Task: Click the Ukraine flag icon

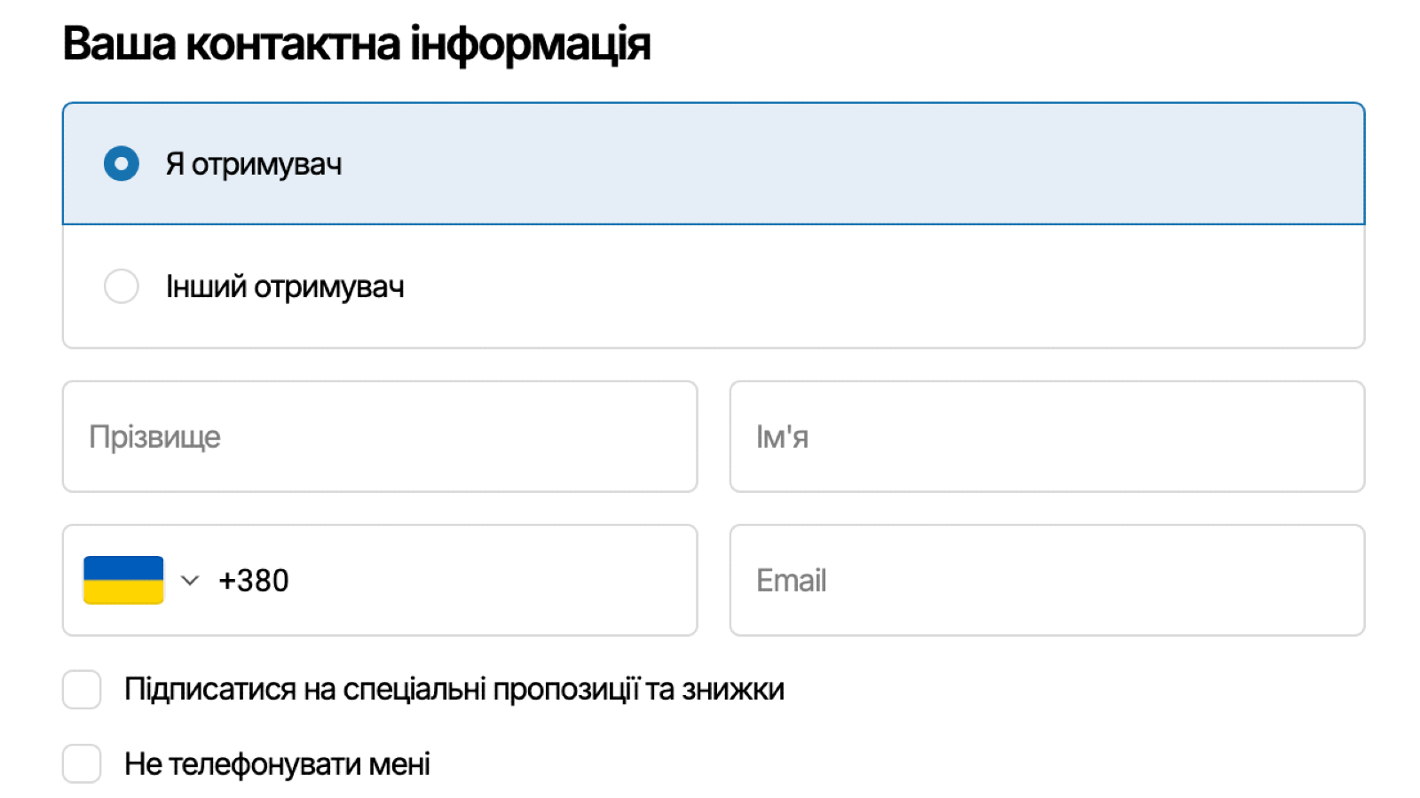Action: pos(123,580)
